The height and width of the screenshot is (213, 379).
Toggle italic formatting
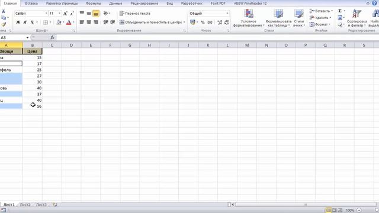(x=25, y=22)
